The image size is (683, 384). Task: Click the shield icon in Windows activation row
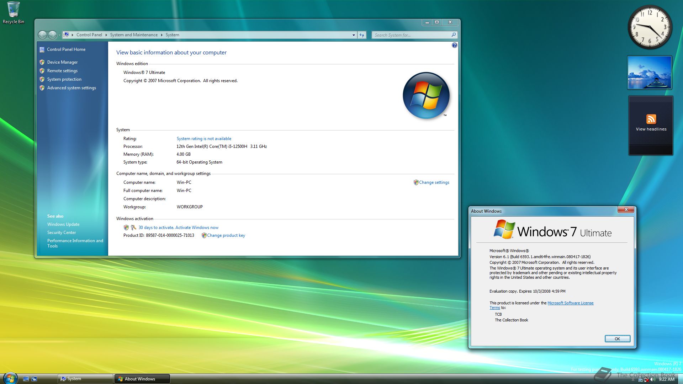point(126,228)
